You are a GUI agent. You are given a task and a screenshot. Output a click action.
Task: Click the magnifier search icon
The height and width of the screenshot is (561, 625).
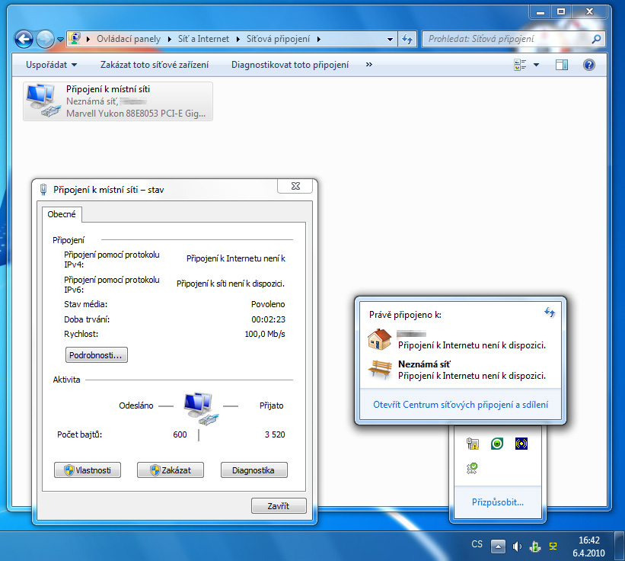tap(596, 39)
